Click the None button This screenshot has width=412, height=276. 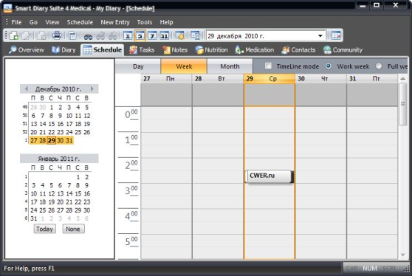click(73, 229)
